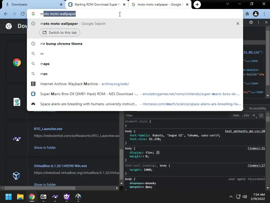This screenshot has width=270, height=203.
Task: Select the msn search suggestion
Action: [135, 74]
